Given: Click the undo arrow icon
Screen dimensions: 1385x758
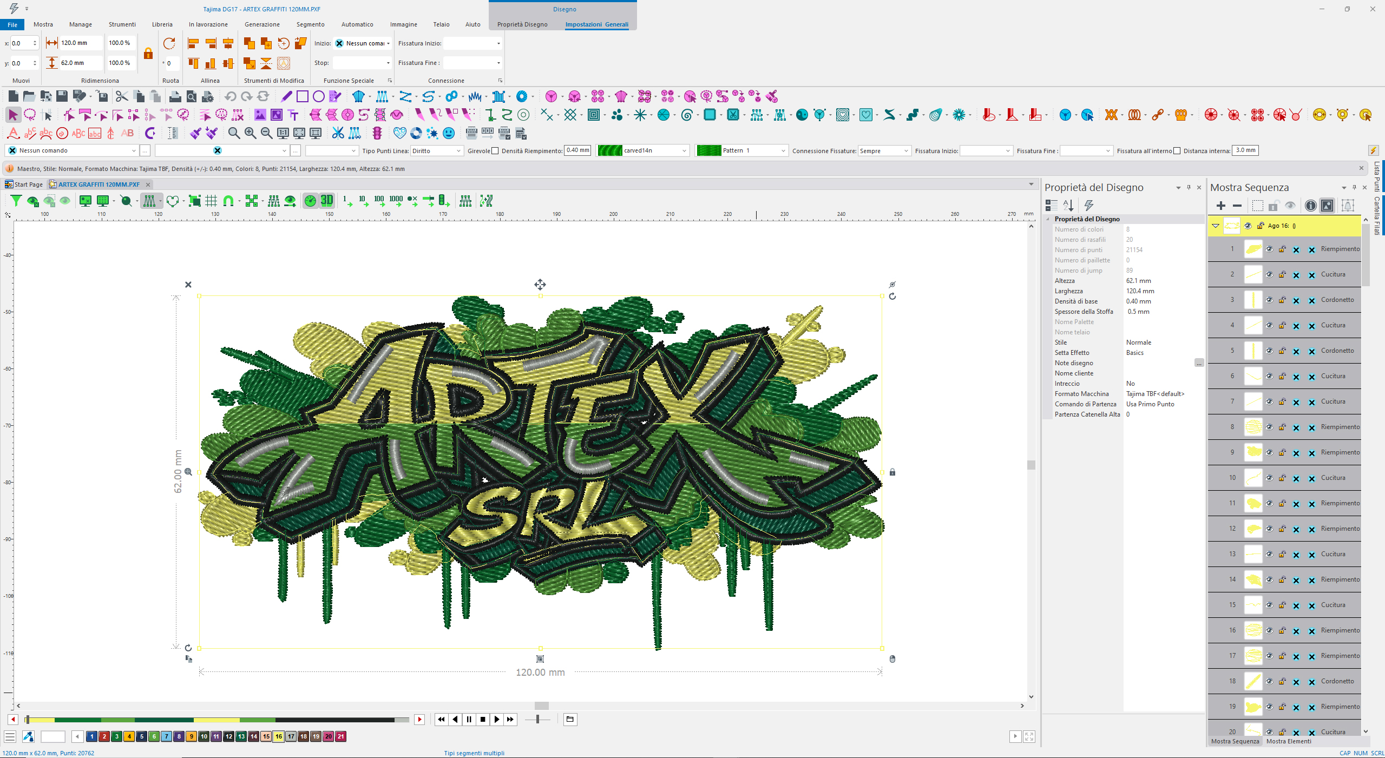Looking at the screenshot, I should (x=230, y=97).
